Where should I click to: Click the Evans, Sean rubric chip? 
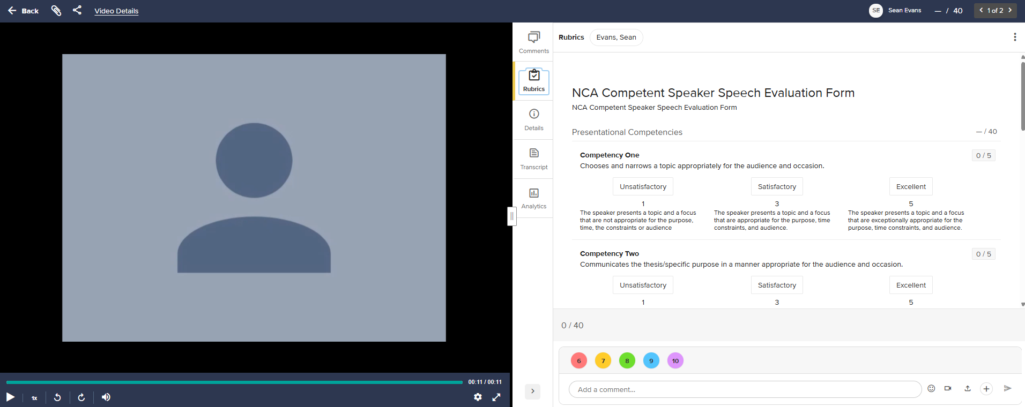pyautogui.click(x=616, y=37)
